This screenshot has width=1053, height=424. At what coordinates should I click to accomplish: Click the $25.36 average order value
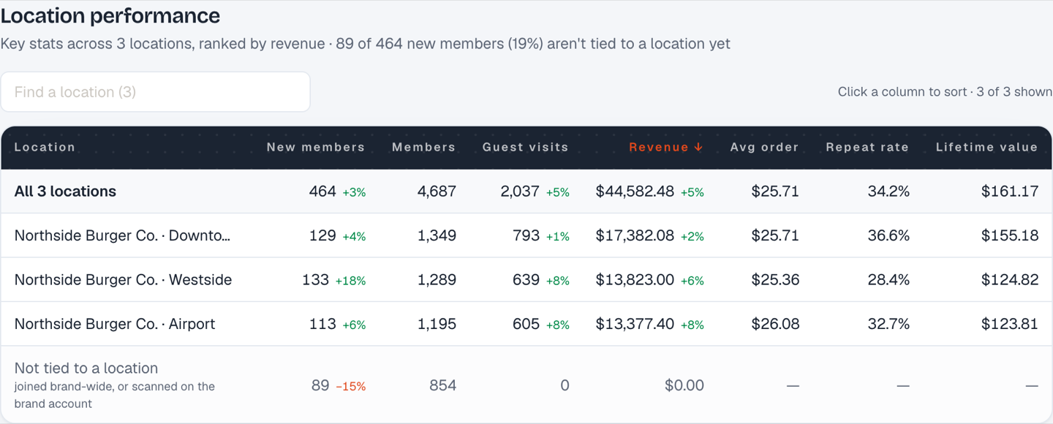775,279
